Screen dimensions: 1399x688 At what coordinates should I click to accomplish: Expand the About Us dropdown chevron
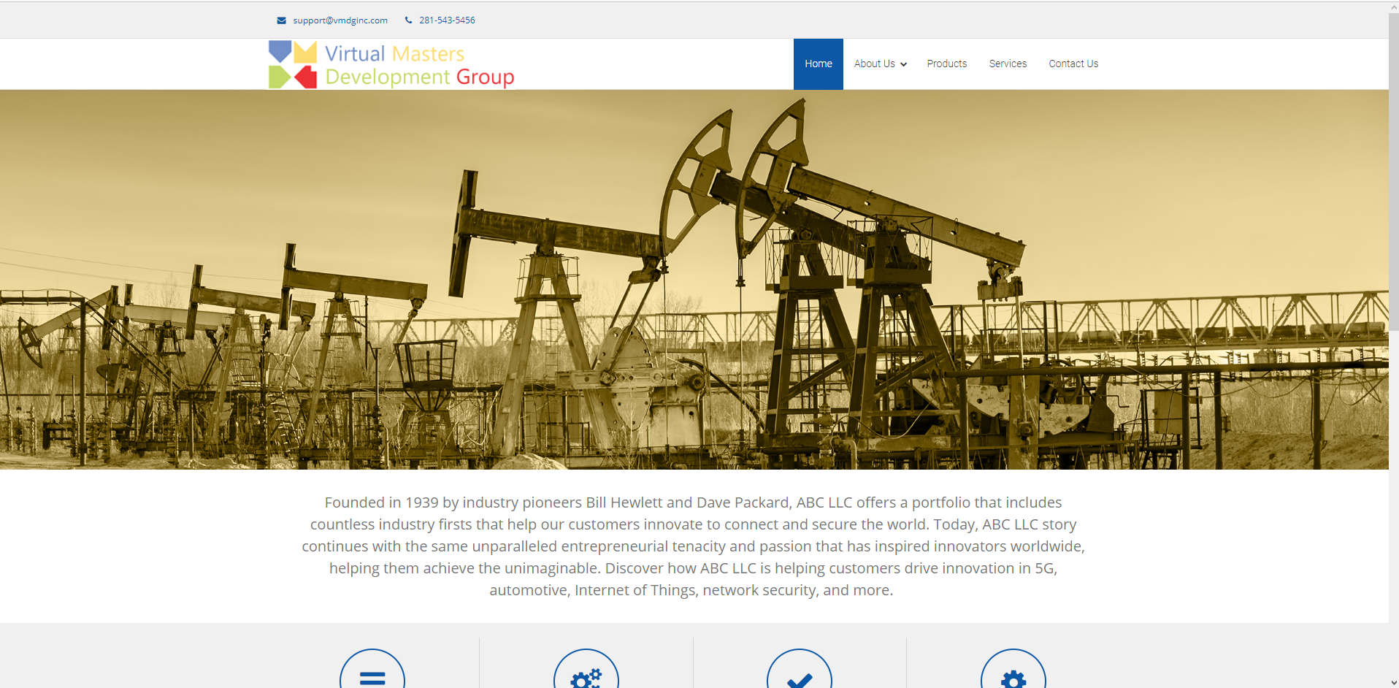coord(904,64)
